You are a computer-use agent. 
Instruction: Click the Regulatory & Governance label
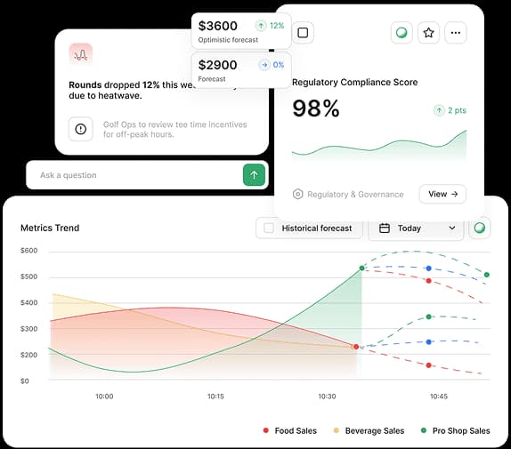[355, 195]
